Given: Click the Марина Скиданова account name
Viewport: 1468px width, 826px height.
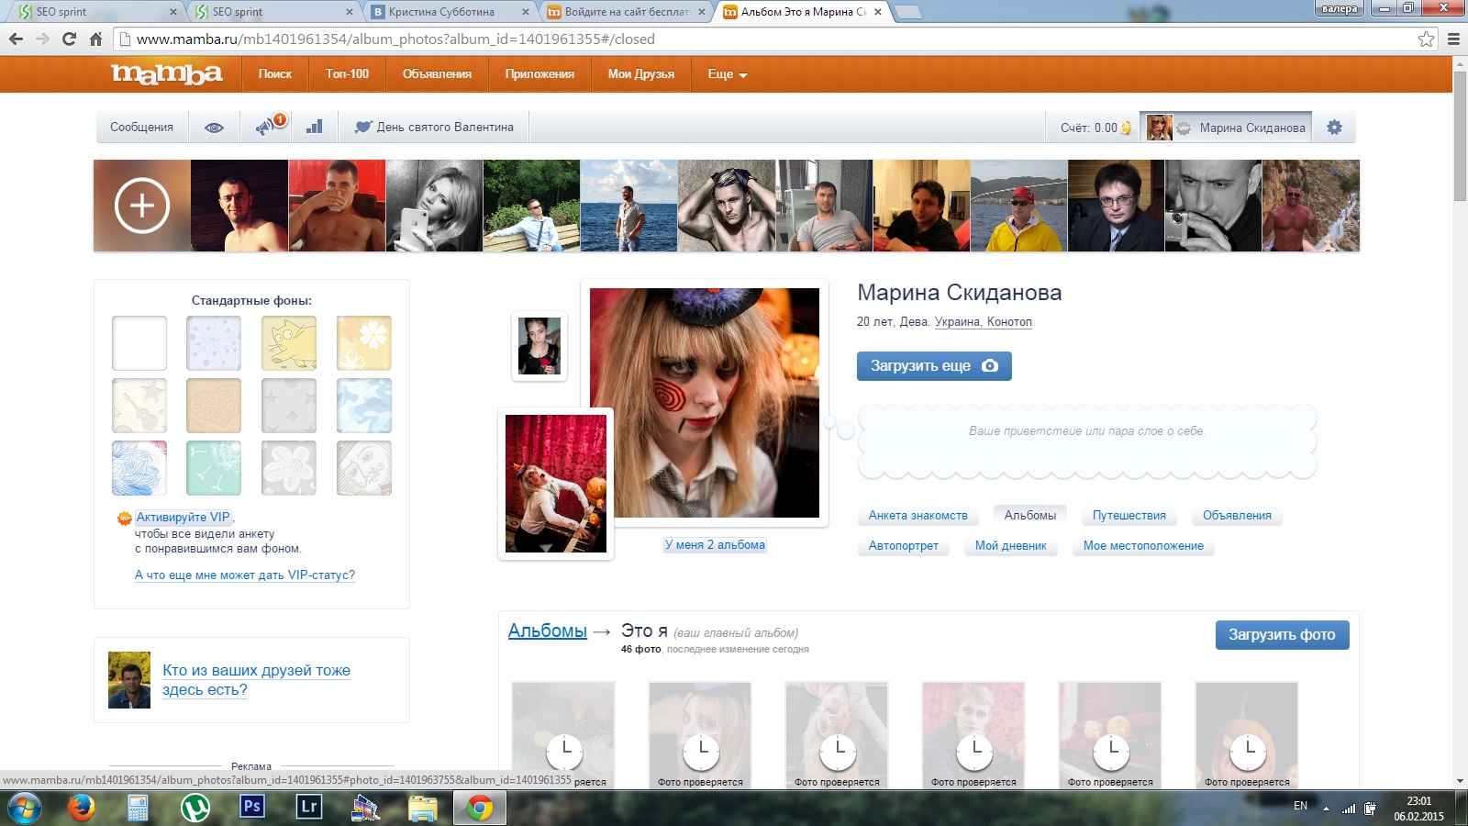Looking at the screenshot, I should pyautogui.click(x=1252, y=128).
